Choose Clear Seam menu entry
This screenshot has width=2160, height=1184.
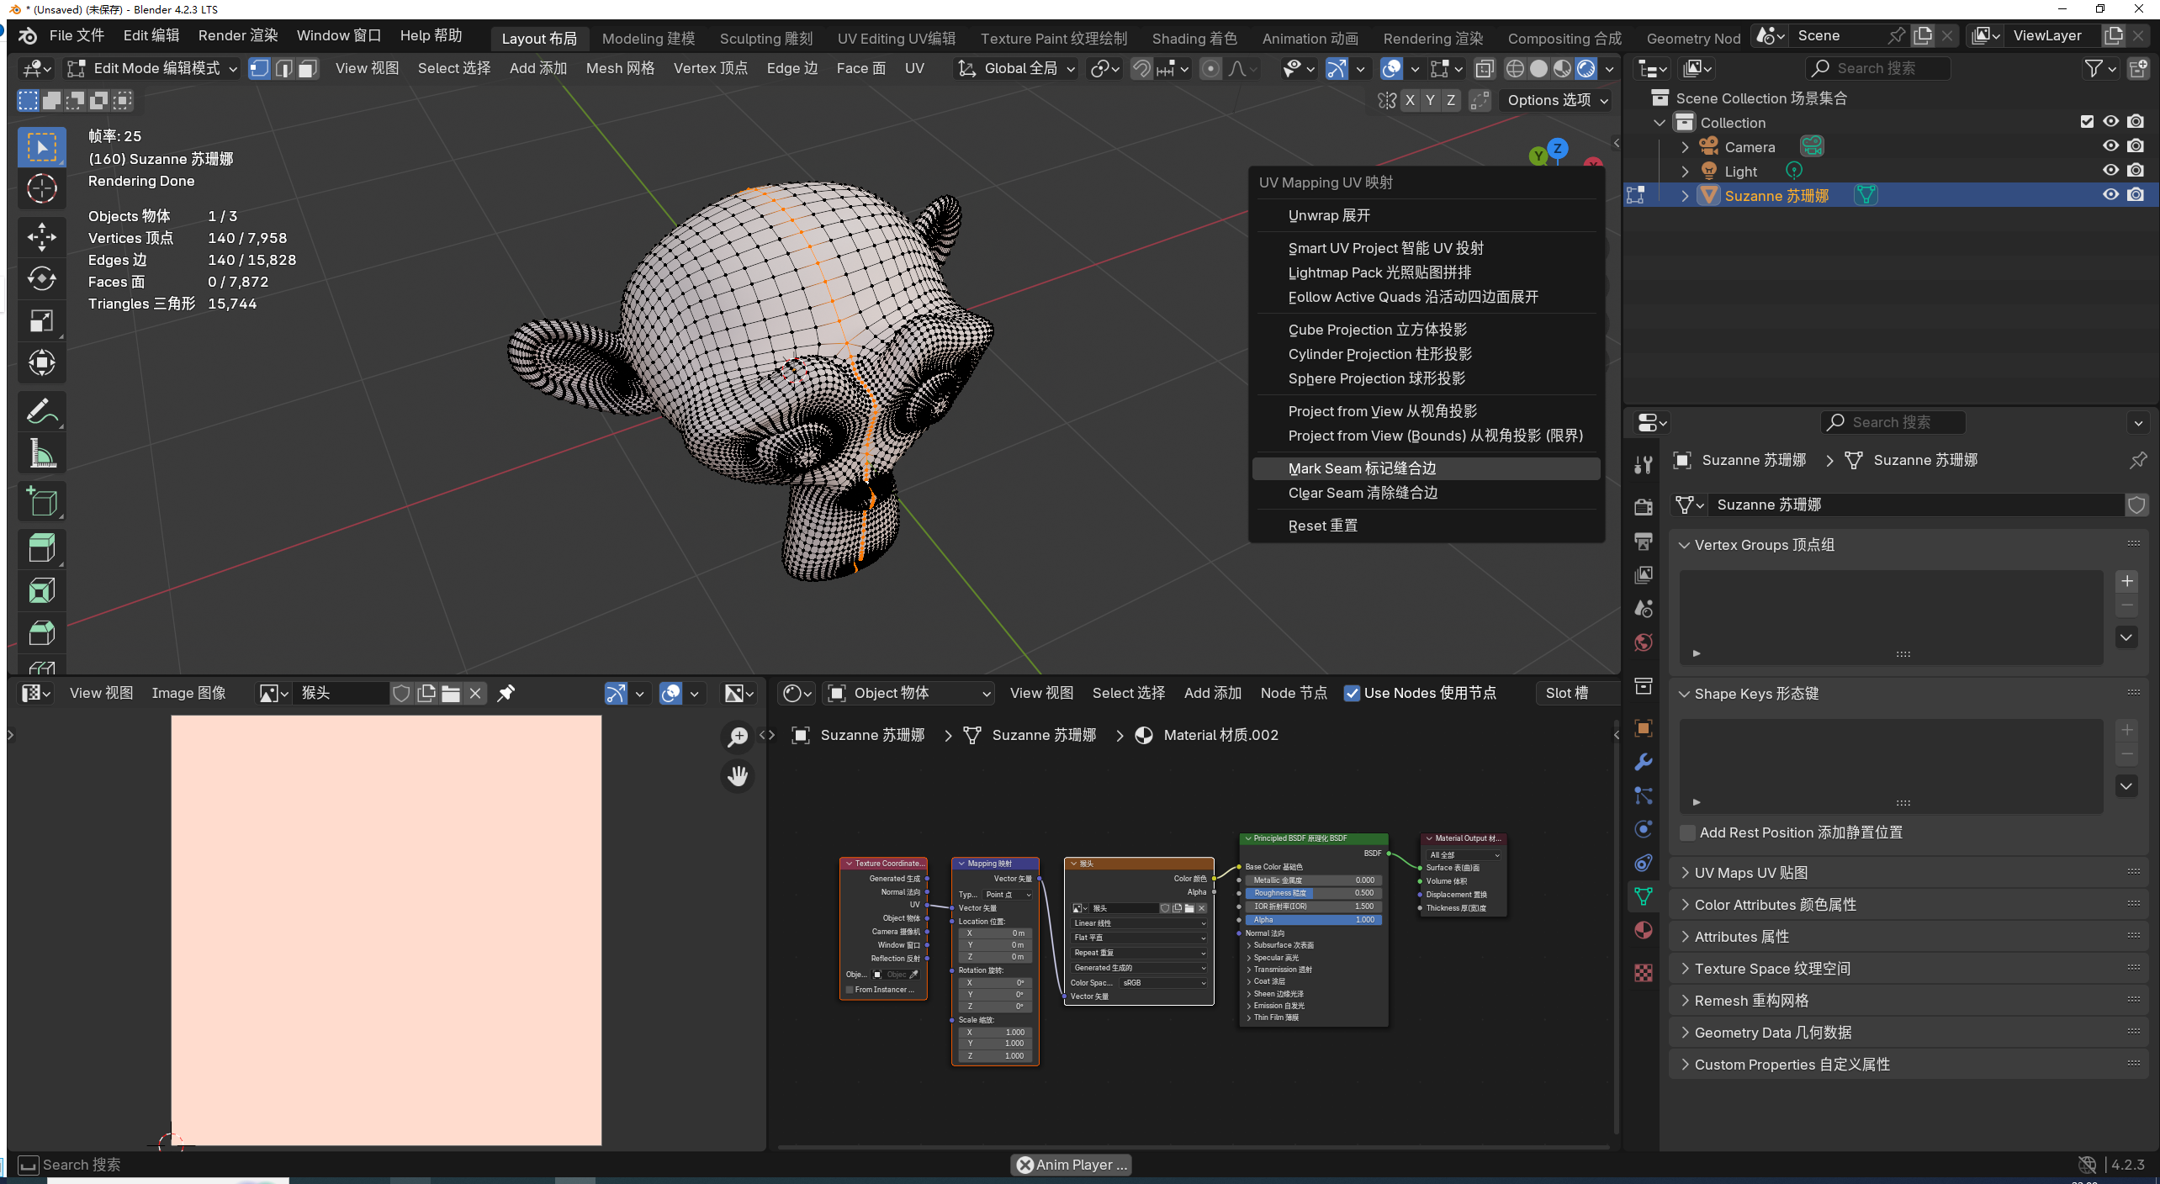point(1426,493)
